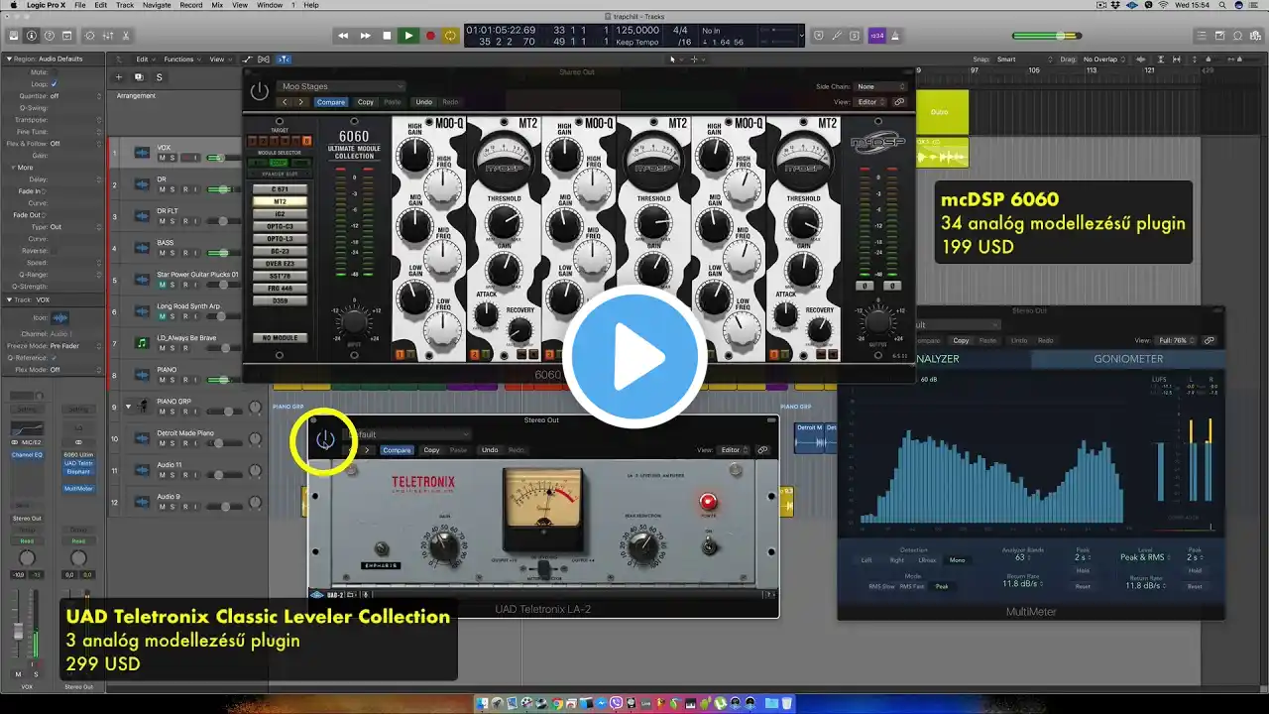Click the Channel EQ insert slot
1269x714 pixels.
tap(27, 455)
